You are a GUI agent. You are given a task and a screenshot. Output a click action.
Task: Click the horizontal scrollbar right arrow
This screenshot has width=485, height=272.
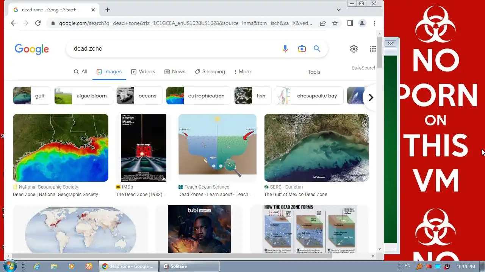pyautogui.click(x=373, y=256)
